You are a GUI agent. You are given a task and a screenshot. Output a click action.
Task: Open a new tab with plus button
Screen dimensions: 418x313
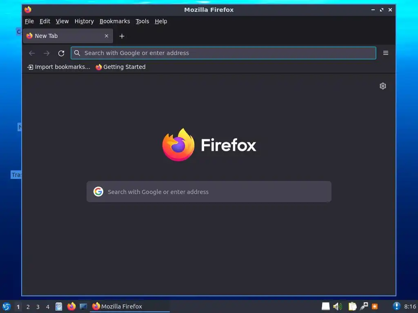pyautogui.click(x=122, y=36)
